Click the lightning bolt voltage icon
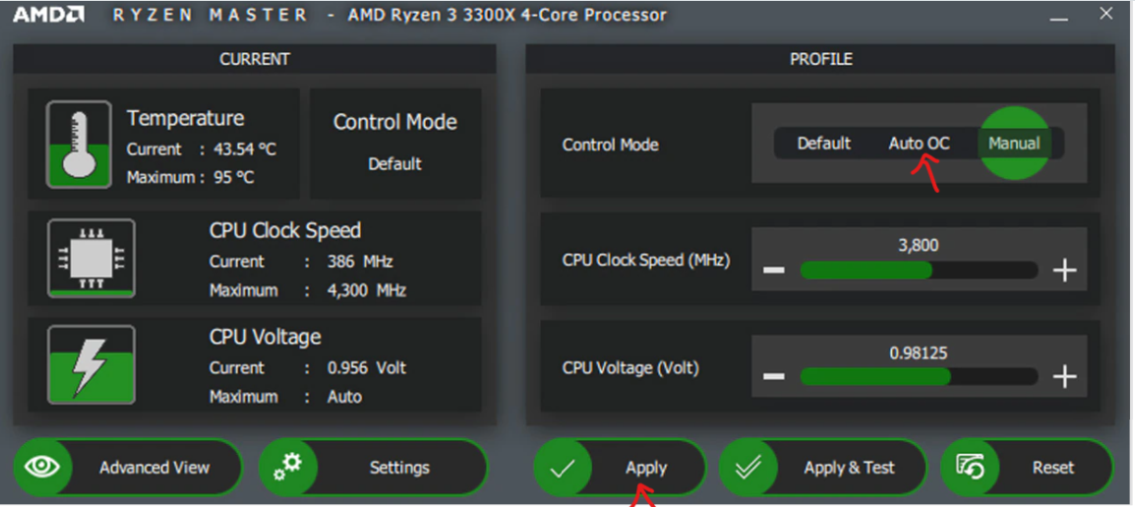 click(91, 365)
